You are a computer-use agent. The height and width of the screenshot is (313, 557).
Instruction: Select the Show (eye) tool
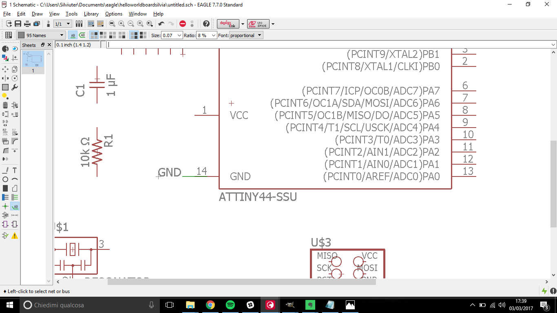[15, 48]
